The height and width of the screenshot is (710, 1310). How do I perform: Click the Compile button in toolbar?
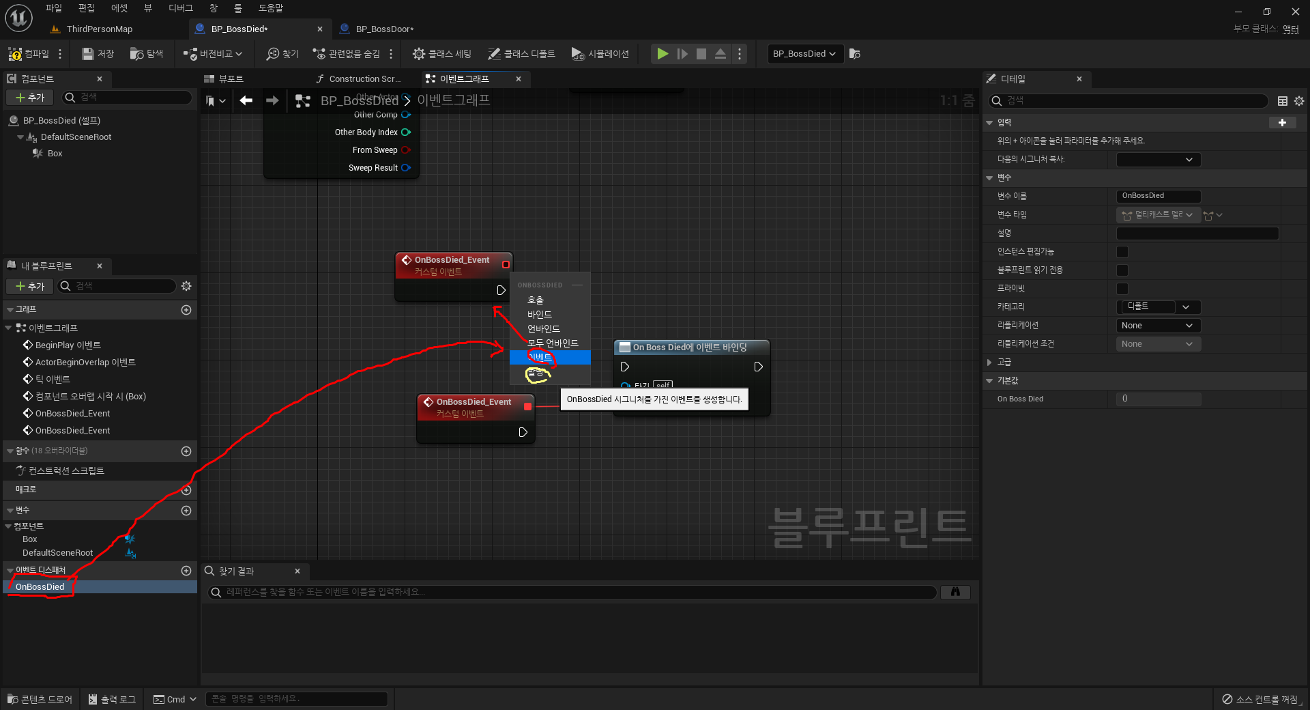click(29, 54)
